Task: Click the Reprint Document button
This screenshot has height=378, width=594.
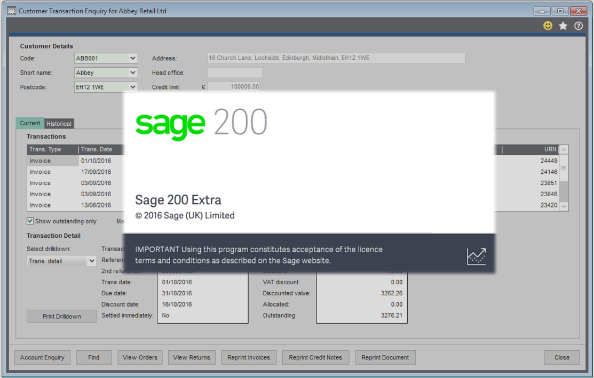Action: pyautogui.click(x=385, y=358)
